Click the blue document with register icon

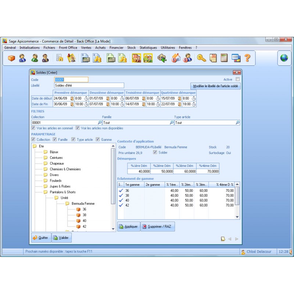pyautogui.click(x=85, y=58)
